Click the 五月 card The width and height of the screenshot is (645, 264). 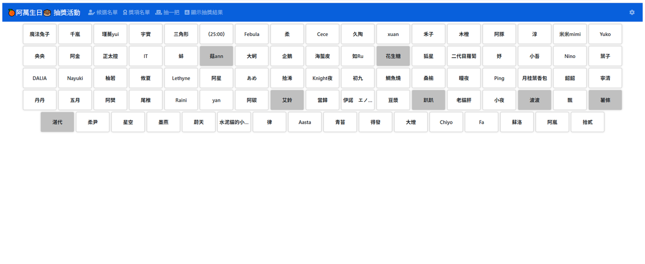75,101
